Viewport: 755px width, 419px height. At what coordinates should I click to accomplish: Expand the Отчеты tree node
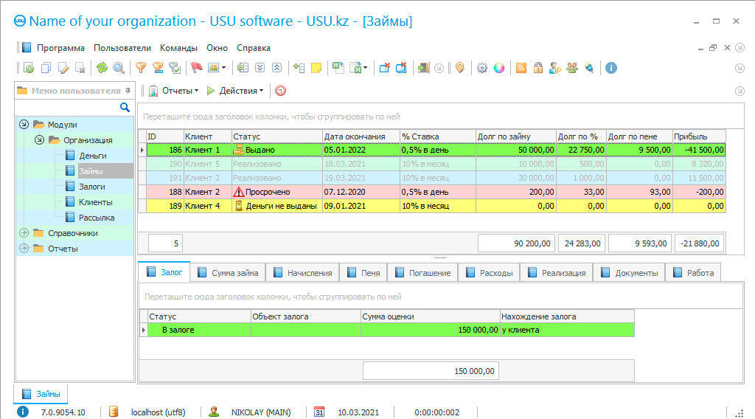point(24,249)
